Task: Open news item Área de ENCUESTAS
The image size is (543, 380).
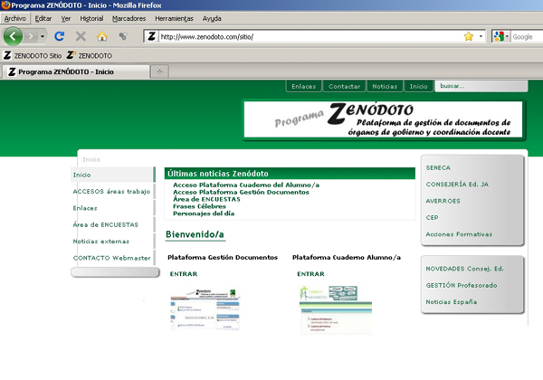Action: tap(206, 199)
